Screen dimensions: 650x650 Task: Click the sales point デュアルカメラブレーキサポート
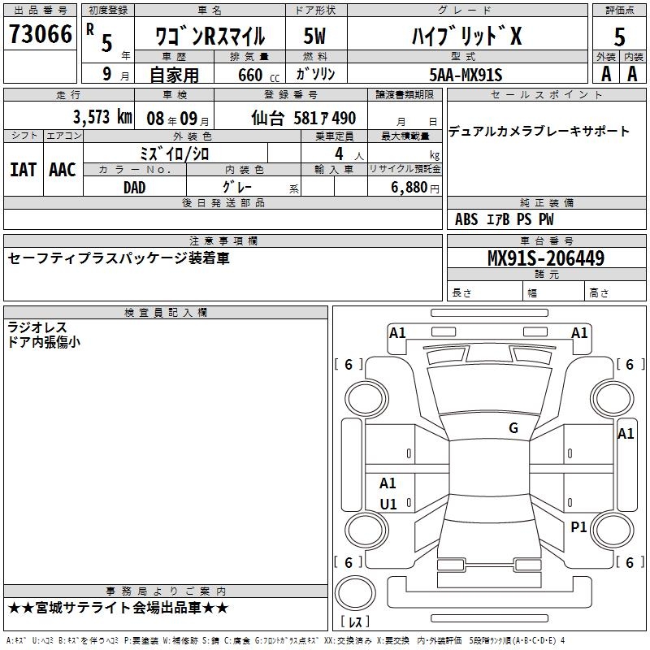pyautogui.click(x=539, y=132)
